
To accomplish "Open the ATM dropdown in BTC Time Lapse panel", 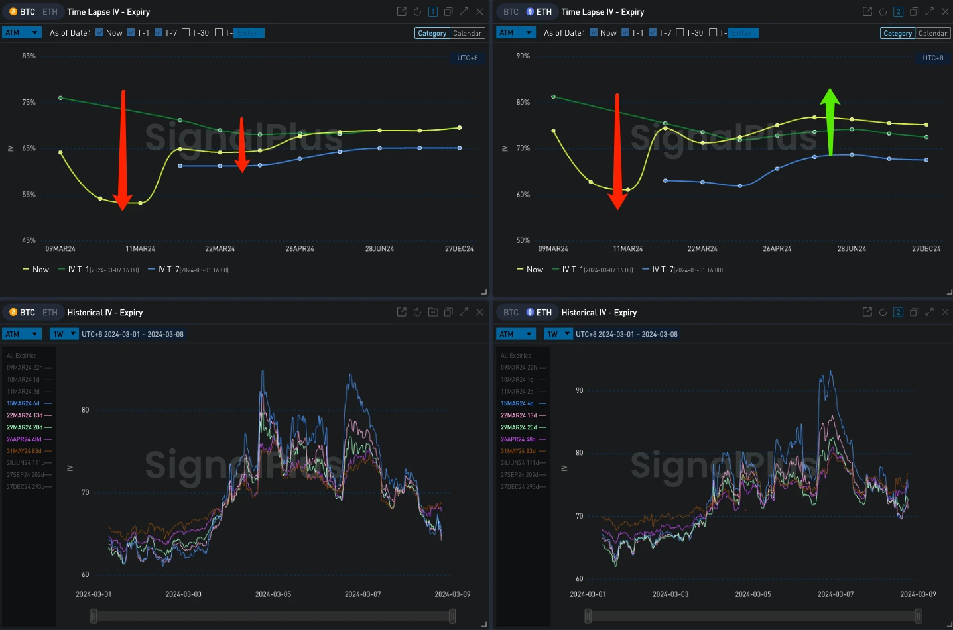I will click(x=22, y=32).
